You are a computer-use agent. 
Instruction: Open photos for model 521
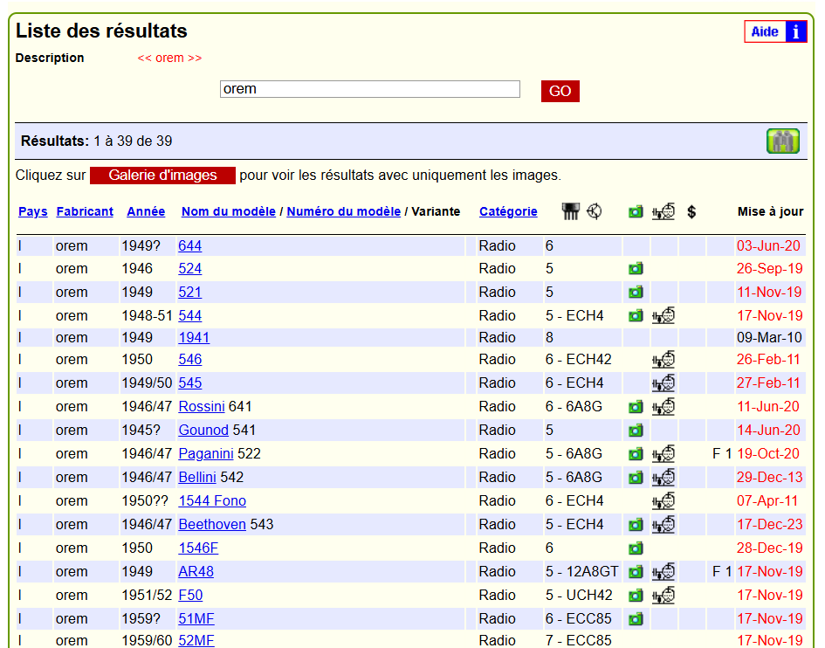636,293
